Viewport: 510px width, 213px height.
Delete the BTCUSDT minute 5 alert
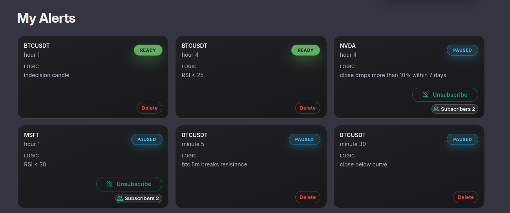coord(308,197)
